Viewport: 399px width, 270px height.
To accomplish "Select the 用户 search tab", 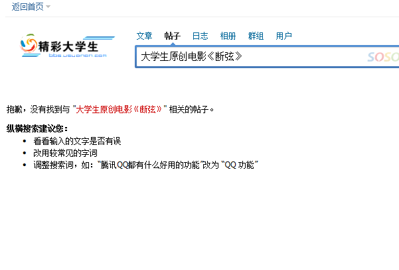I will point(283,36).
